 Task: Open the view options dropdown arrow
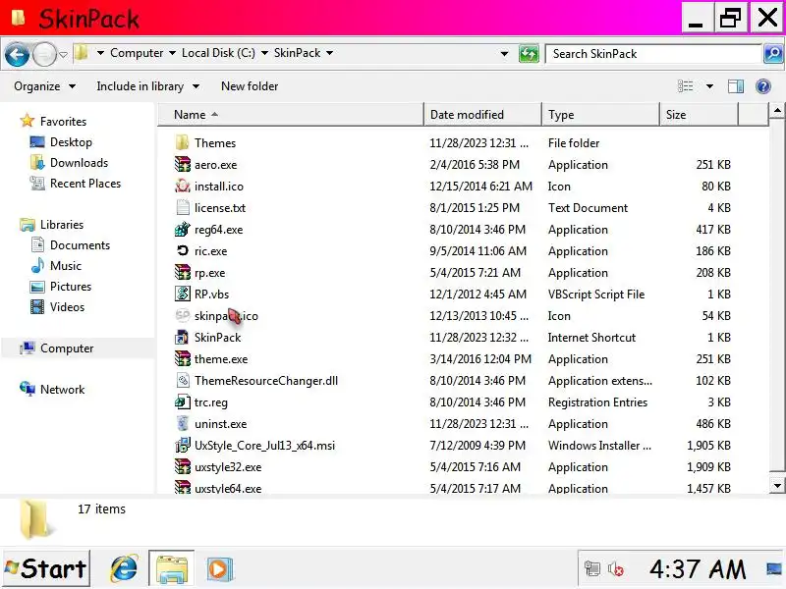[x=709, y=86]
